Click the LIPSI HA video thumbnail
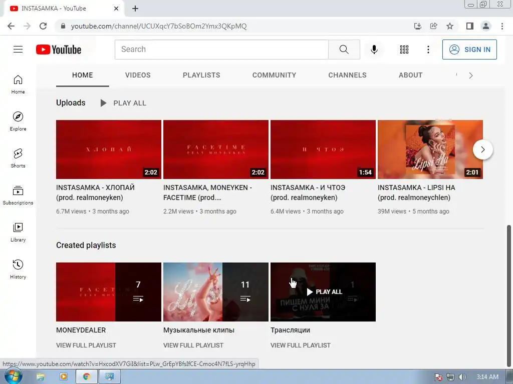Viewport: 513px width, 384px height. tap(430, 149)
